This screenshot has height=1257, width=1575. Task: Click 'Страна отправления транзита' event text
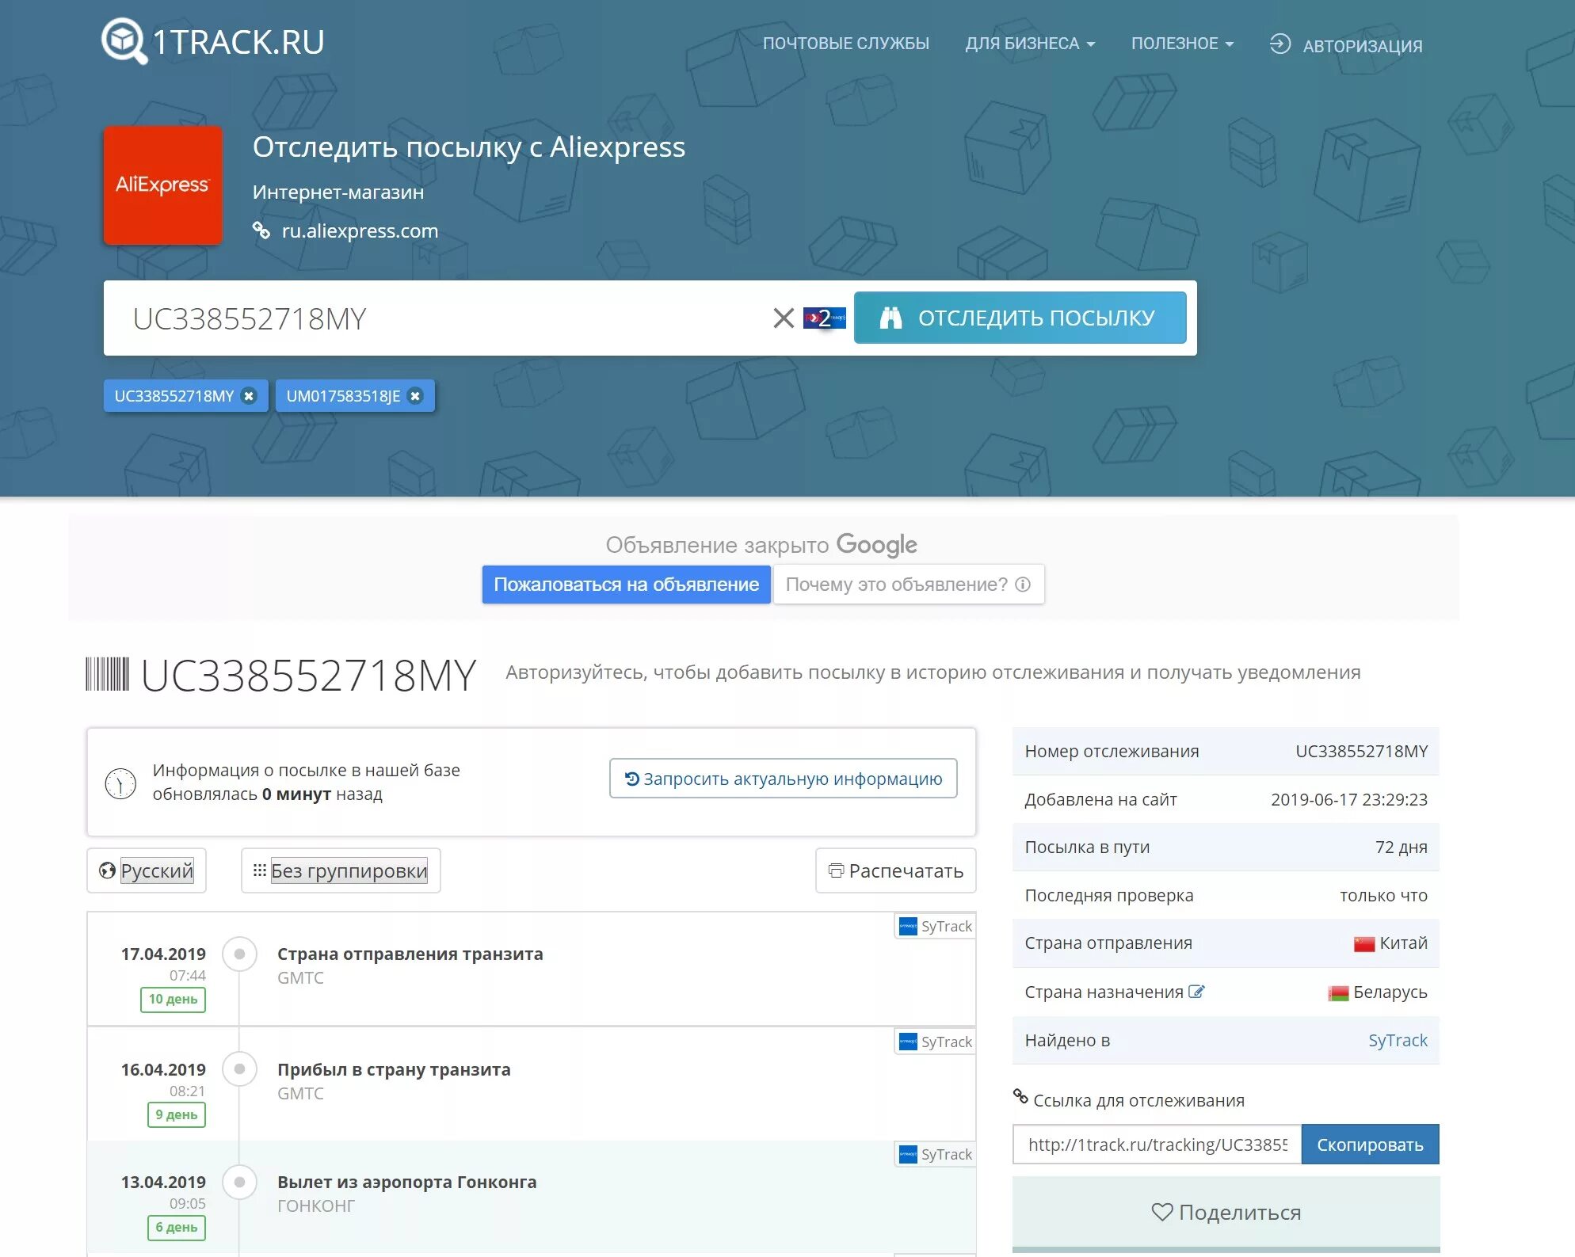410,954
